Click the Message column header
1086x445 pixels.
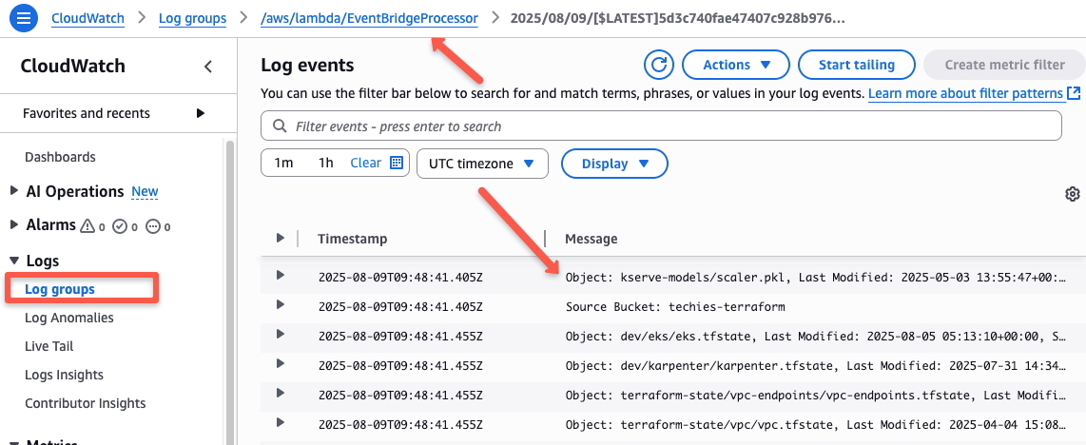pos(591,239)
